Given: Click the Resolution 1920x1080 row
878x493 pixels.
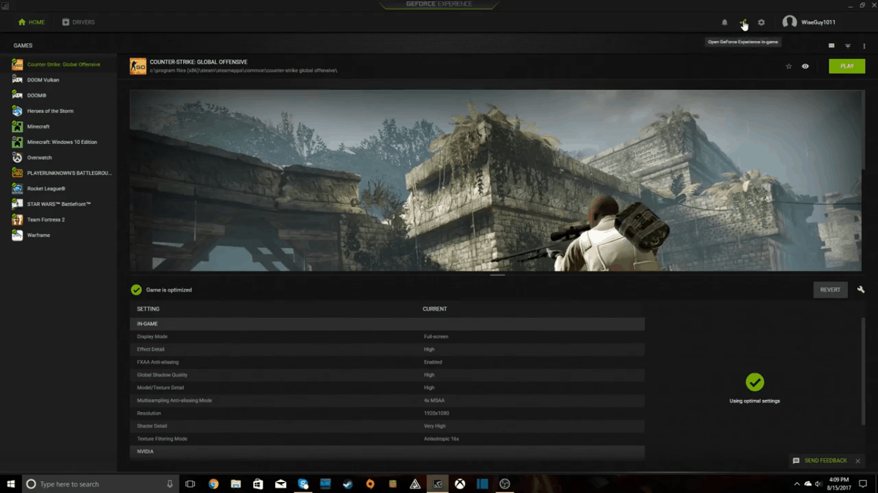Looking at the screenshot, I should click(387, 413).
